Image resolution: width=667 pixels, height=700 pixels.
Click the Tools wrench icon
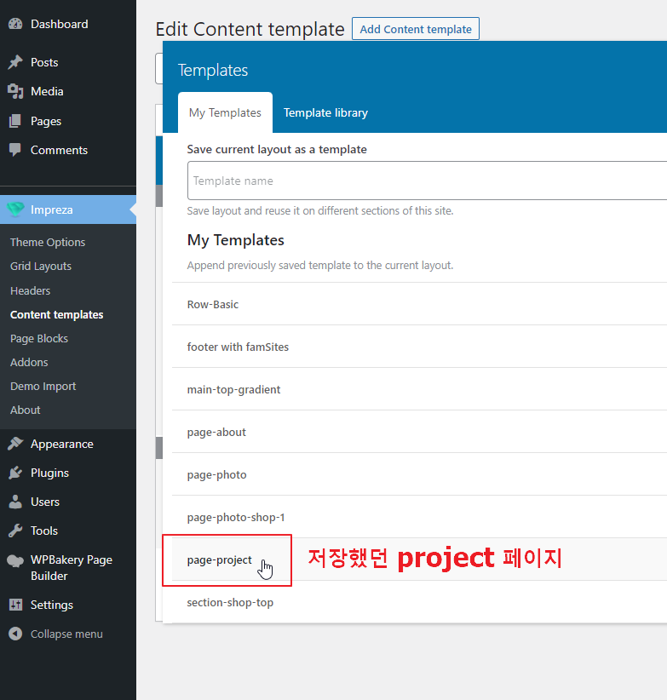pos(15,531)
